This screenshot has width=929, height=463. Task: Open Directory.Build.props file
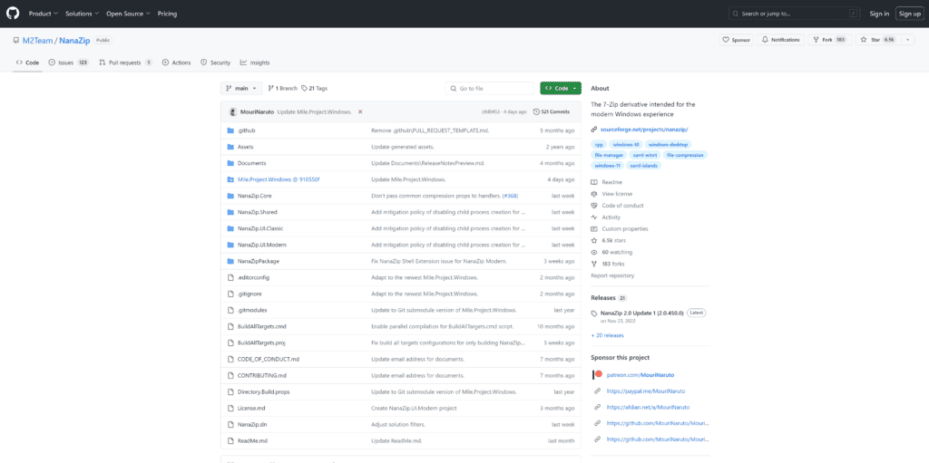click(x=264, y=392)
